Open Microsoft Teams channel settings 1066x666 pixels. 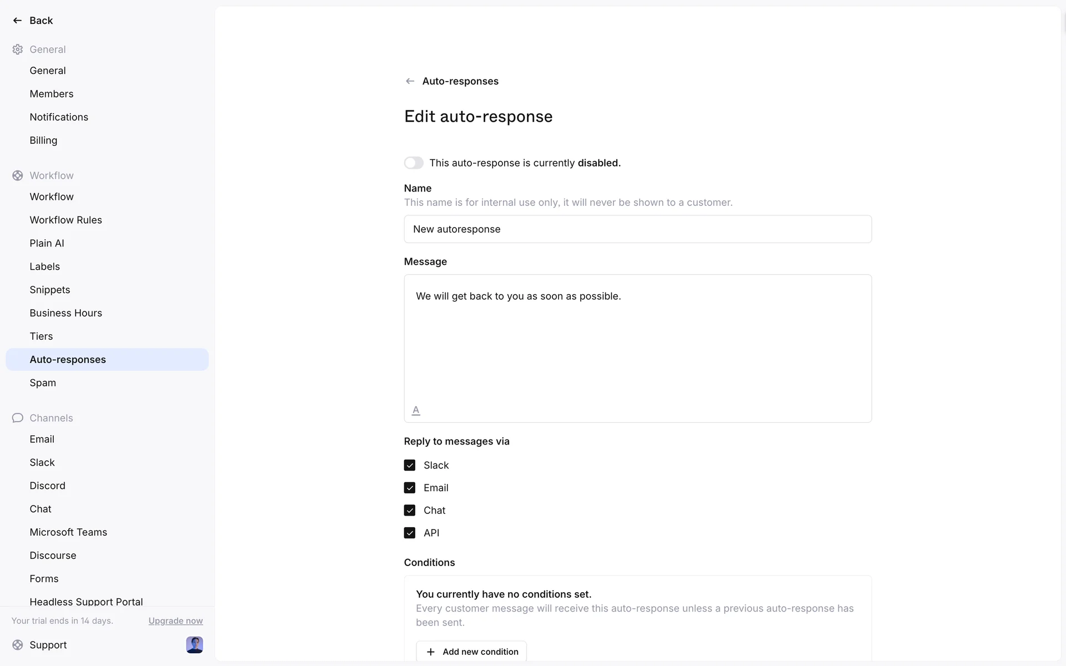pos(68,532)
